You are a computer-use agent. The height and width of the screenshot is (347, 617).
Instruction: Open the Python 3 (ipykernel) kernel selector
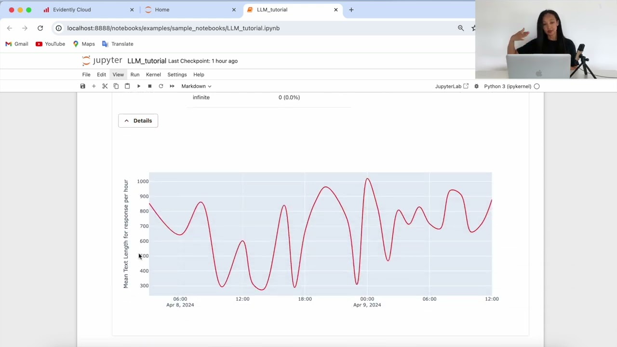click(507, 86)
